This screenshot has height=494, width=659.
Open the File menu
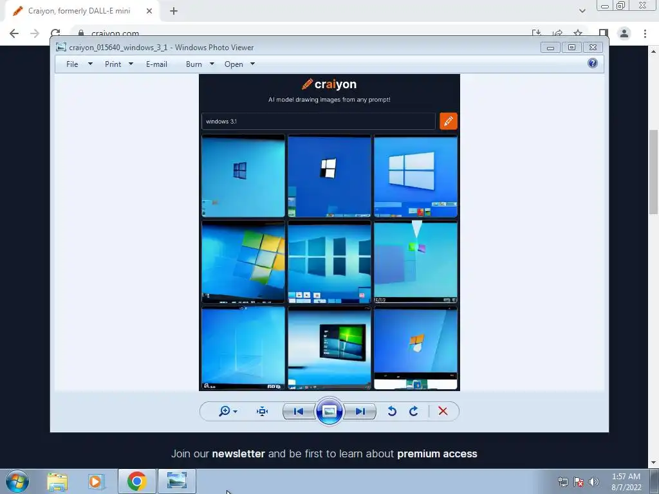point(72,64)
